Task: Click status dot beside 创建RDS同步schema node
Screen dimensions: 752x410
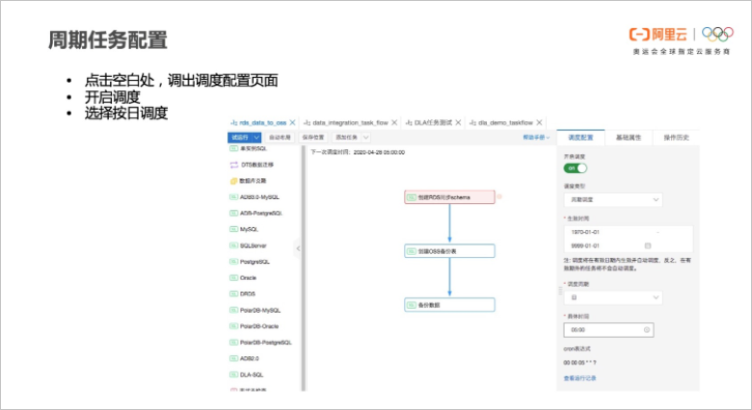Action: [x=499, y=196]
